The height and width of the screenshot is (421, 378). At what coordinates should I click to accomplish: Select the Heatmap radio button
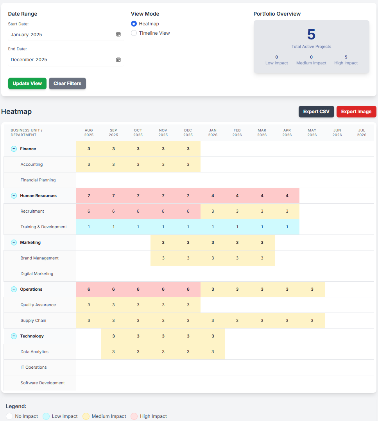pyautogui.click(x=134, y=24)
